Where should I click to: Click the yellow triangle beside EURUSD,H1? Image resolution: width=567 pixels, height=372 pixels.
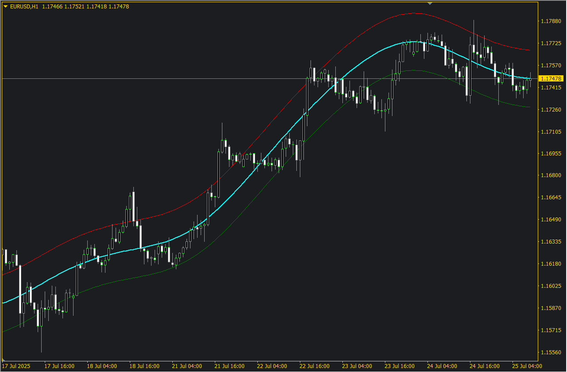pyautogui.click(x=5, y=7)
